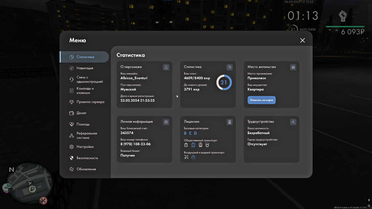372x209 pixels.
Task: Click residence value Приволжск
Action: pyautogui.click(x=257, y=78)
